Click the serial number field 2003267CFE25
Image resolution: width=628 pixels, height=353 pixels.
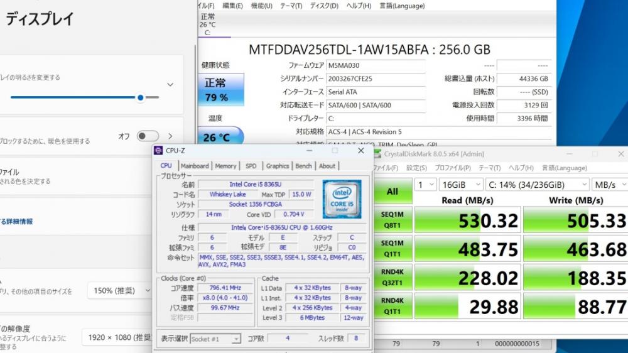click(376, 79)
